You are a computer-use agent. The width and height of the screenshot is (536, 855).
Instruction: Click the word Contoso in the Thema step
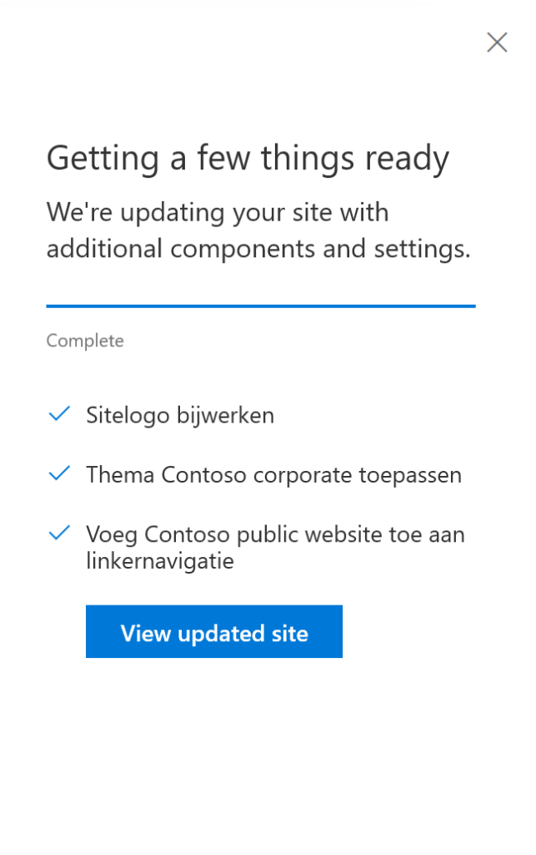tap(204, 475)
